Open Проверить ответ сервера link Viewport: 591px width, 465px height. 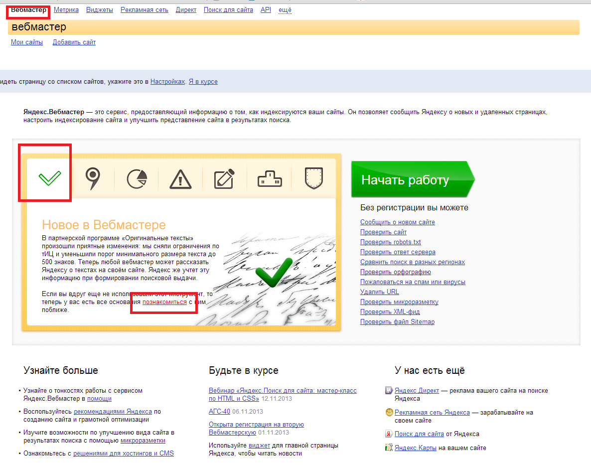(x=398, y=252)
